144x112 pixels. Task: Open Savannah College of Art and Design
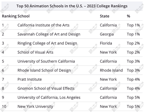[x=49, y=34]
